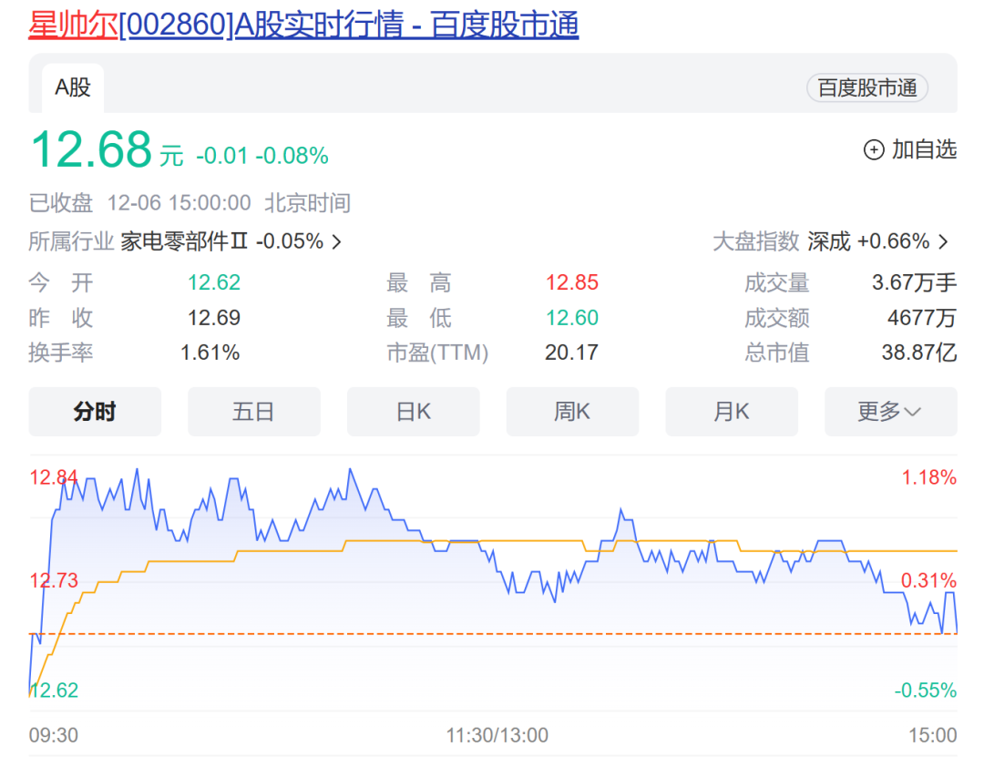Click the chart percentage label -0.55%
This screenshot has height=757, width=984.
pos(926,691)
